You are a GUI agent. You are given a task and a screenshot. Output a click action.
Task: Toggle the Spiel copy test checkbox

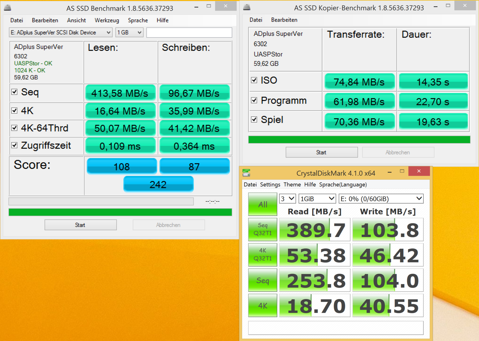(x=254, y=120)
